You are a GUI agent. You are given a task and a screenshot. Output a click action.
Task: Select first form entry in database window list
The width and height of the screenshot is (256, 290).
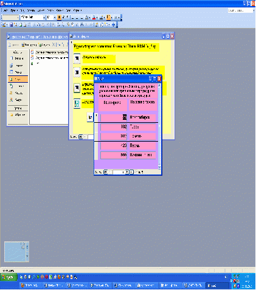click(x=49, y=52)
